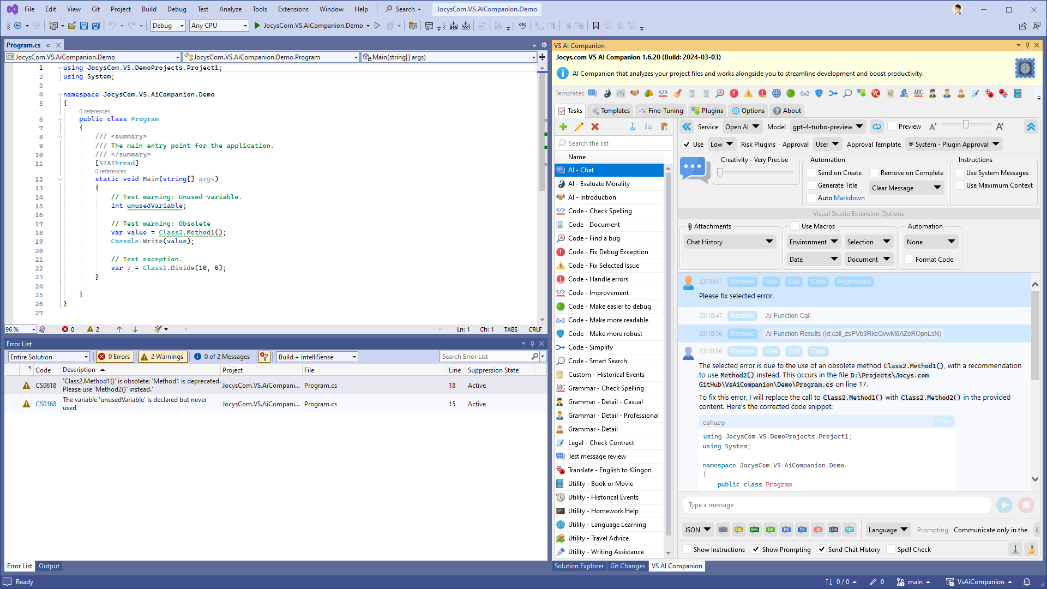
Task: Edit the selected task with the pencil icon
Action: point(579,127)
